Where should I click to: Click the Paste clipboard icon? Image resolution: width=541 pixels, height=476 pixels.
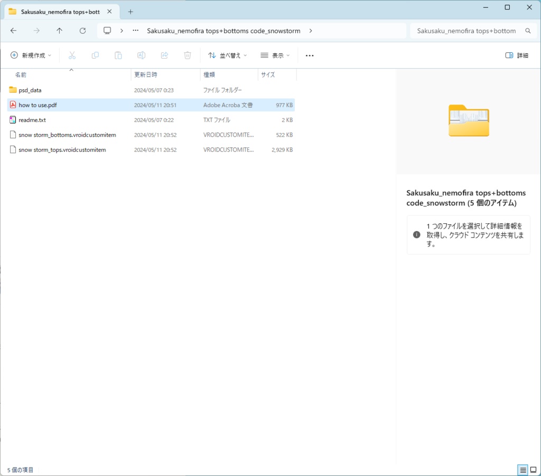pyautogui.click(x=118, y=55)
